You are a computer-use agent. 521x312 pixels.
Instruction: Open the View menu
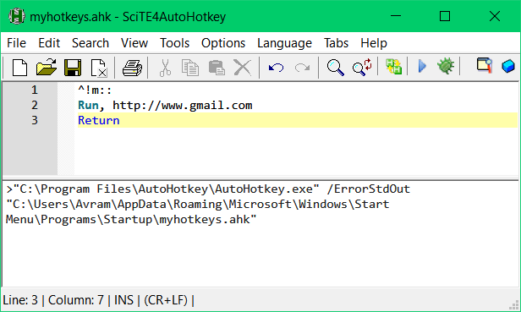click(134, 43)
